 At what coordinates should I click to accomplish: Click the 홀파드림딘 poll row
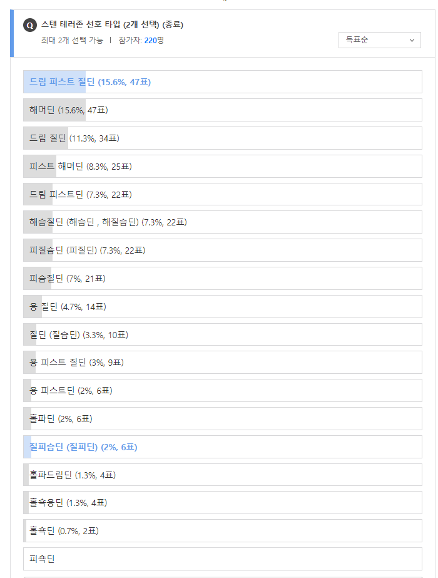click(223, 475)
